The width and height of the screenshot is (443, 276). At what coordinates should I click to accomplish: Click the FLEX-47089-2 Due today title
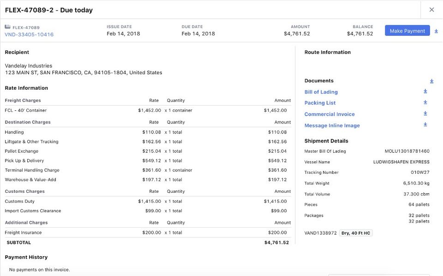(x=49, y=10)
